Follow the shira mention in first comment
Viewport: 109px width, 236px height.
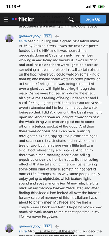(23, 41)
